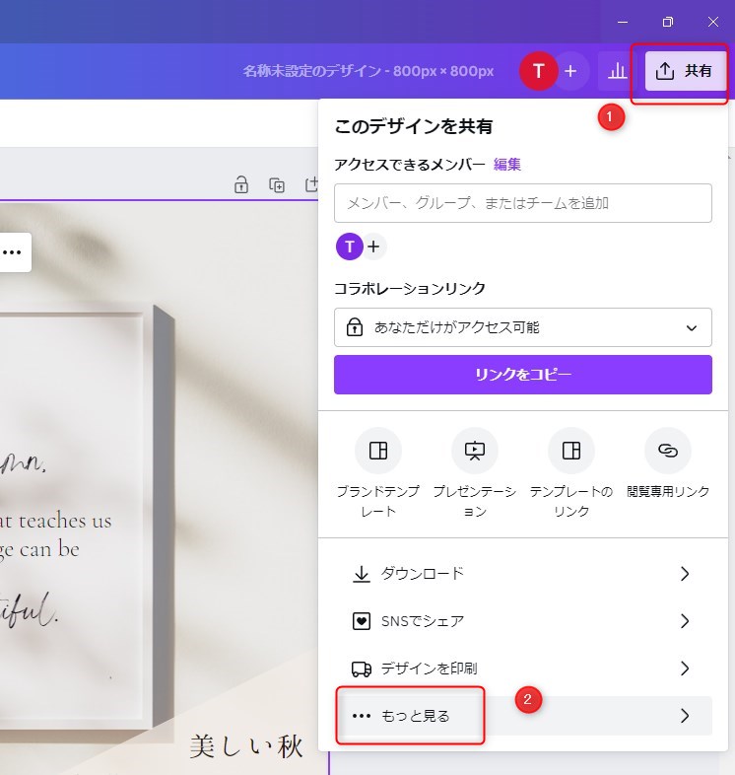Open the ダウンロード menu item
Image resolution: width=735 pixels, height=775 pixels.
tap(522, 574)
